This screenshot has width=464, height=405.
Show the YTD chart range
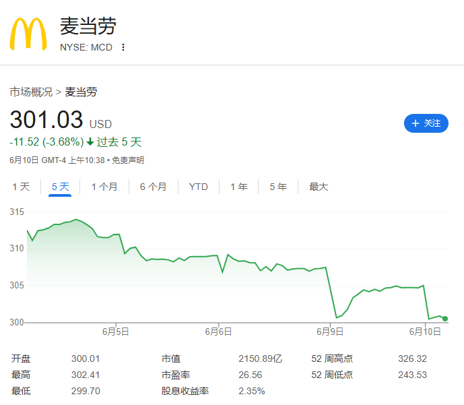(199, 187)
